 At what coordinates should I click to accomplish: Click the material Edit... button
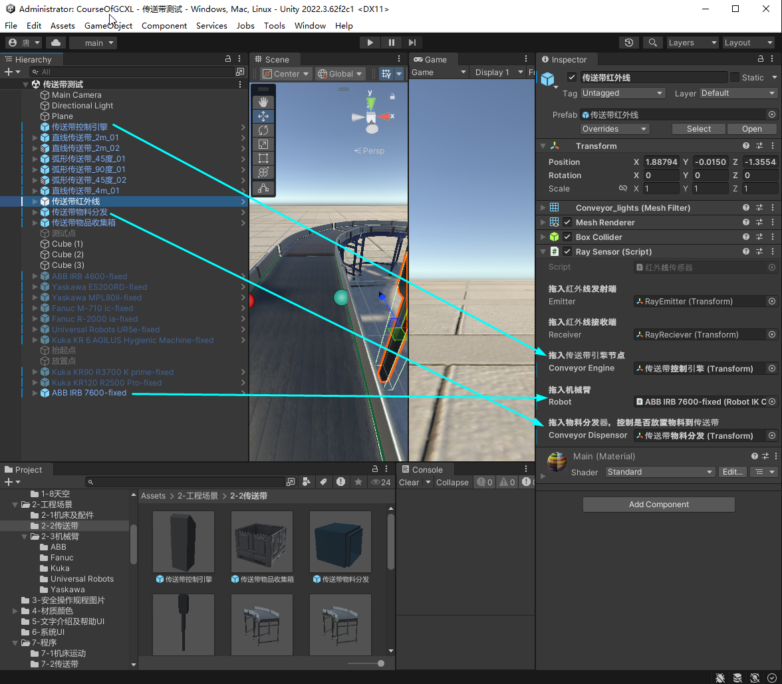click(732, 472)
